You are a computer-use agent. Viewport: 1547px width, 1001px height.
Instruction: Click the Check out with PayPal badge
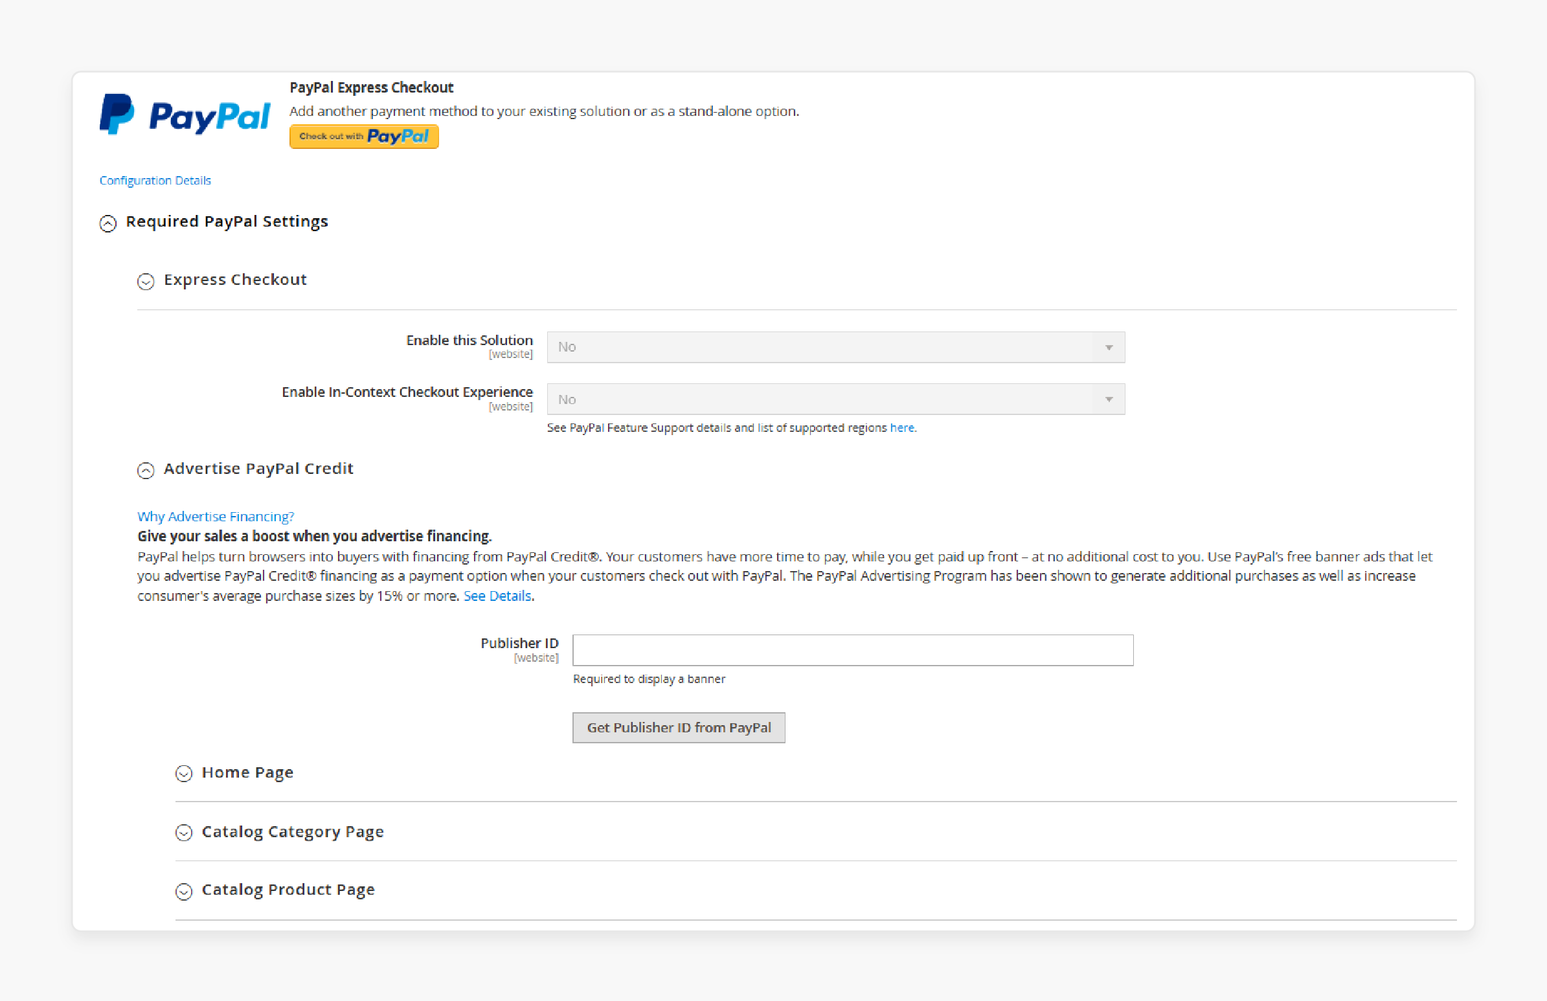pyautogui.click(x=364, y=137)
